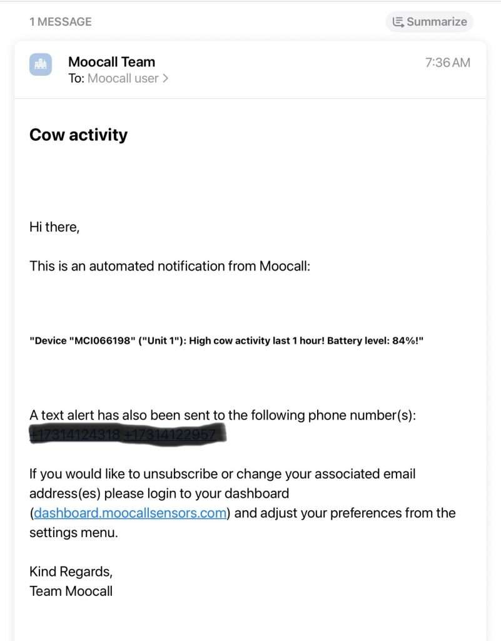
Task: Click the Kind Regards closing line
Action: (x=71, y=571)
